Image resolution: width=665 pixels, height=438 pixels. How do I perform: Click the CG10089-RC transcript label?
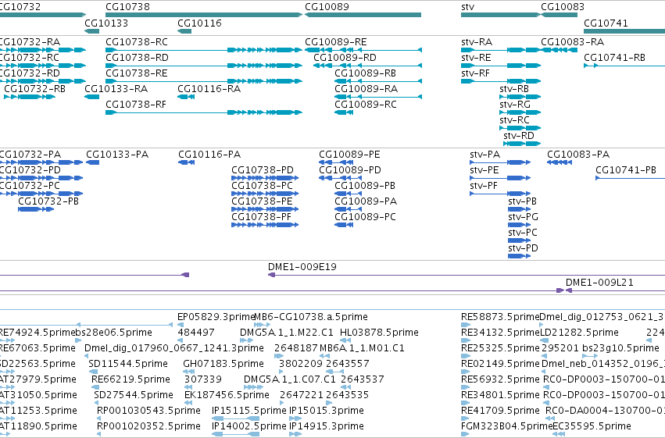tap(366, 105)
